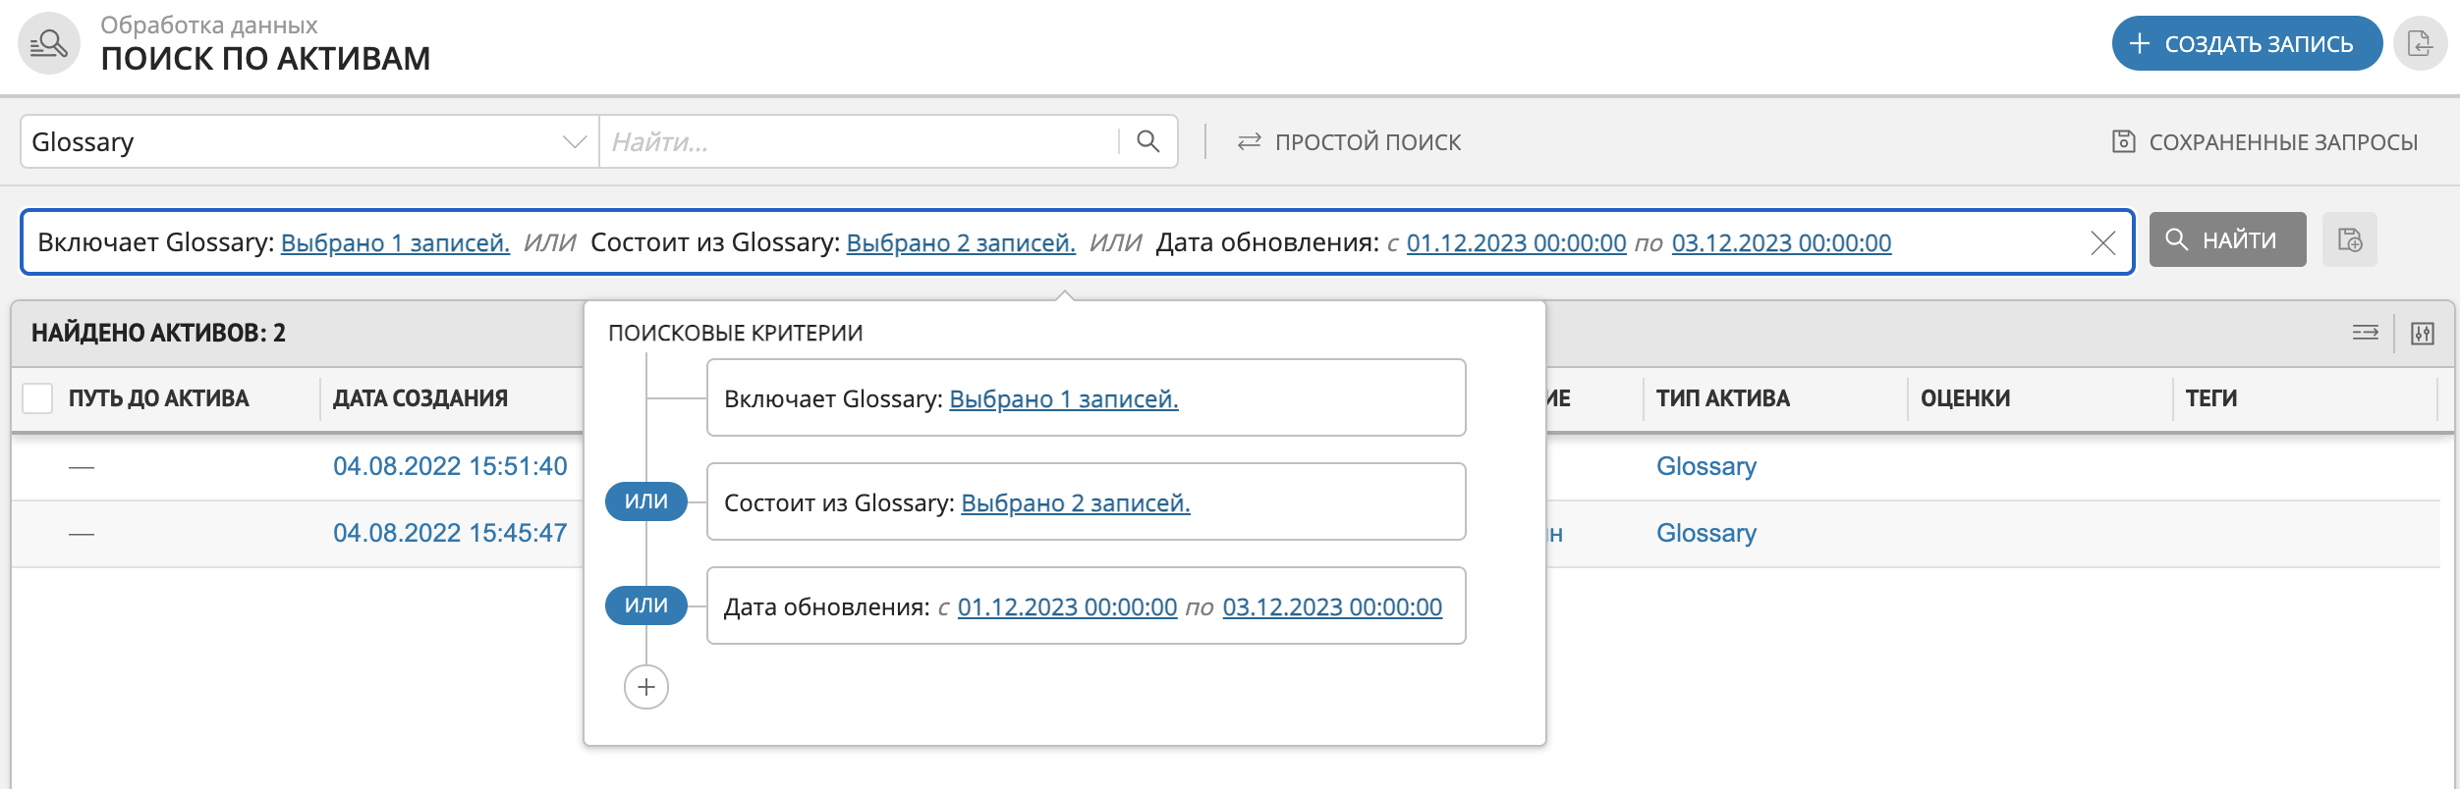Select the Включает Glossary criterion box
2460x789 pixels.
tap(1086, 397)
